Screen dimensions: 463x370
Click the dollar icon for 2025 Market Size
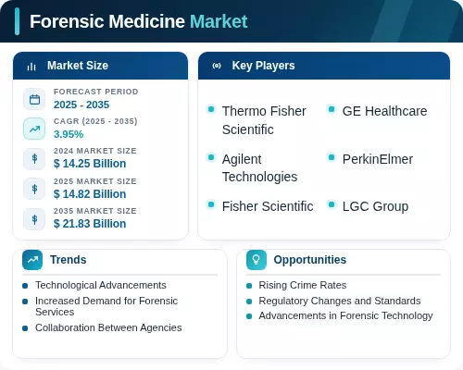(x=34, y=189)
